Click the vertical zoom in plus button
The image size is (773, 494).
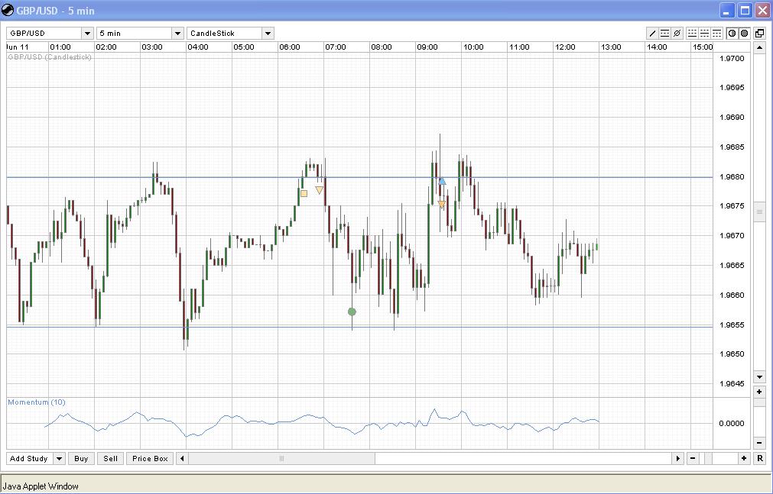click(x=760, y=392)
